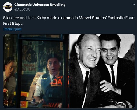This screenshot has height=110, width=137.
Task: Click the words Stan Lee in the post
Action: 11,18
